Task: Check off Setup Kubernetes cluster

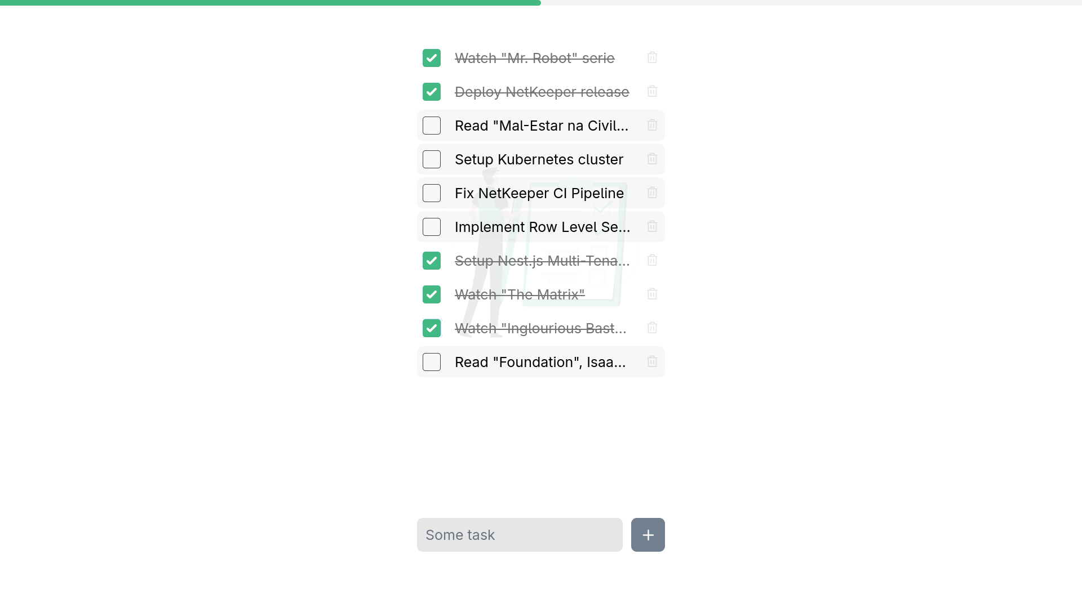Action: [432, 159]
